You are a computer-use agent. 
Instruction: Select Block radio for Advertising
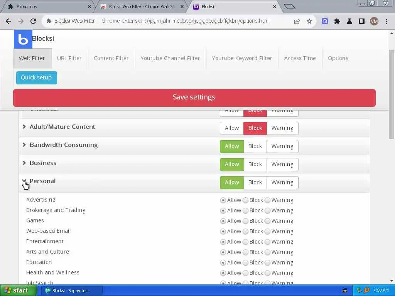(245, 200)
